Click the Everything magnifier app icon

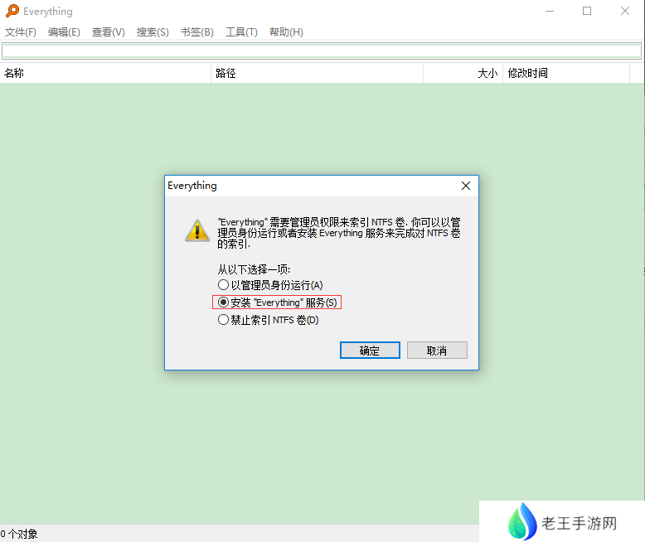coord(12,11)
